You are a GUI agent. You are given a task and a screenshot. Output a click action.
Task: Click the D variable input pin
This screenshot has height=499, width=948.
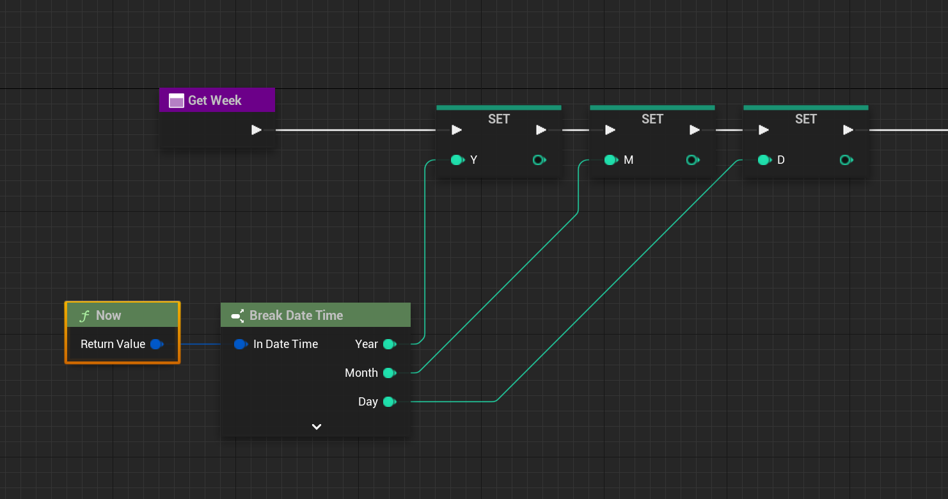coord(764,160)
